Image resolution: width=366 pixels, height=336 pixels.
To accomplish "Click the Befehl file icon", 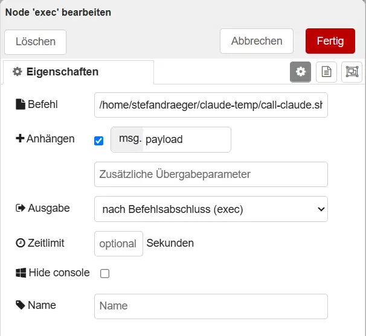I will [21, 104].
